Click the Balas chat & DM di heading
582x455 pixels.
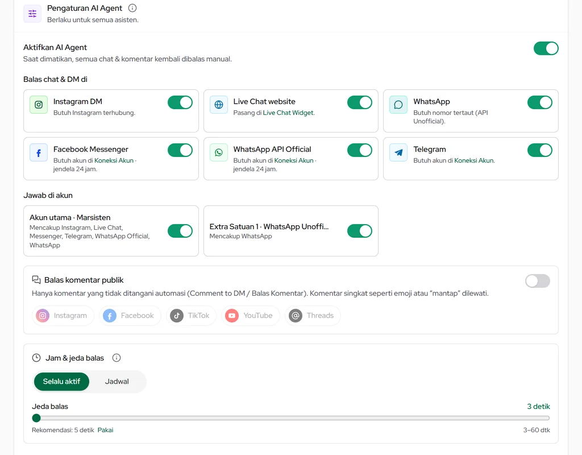point(55,79)
